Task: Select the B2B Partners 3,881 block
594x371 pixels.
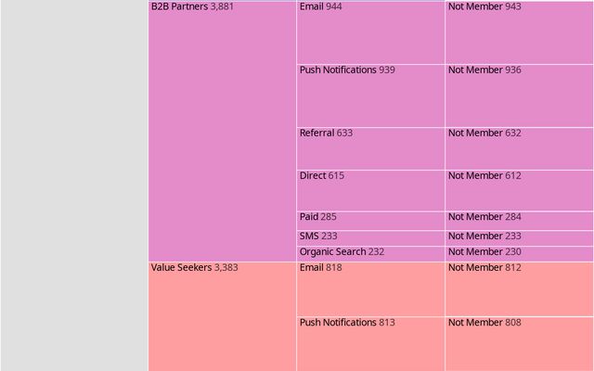Action: [222, 132]
